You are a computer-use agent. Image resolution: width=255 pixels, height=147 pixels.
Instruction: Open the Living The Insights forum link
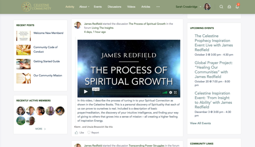tap(103, 28)
